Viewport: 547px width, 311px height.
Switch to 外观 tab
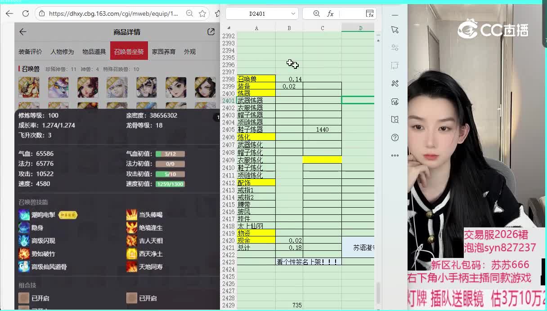pyautogui.click(x=190, y=52)
